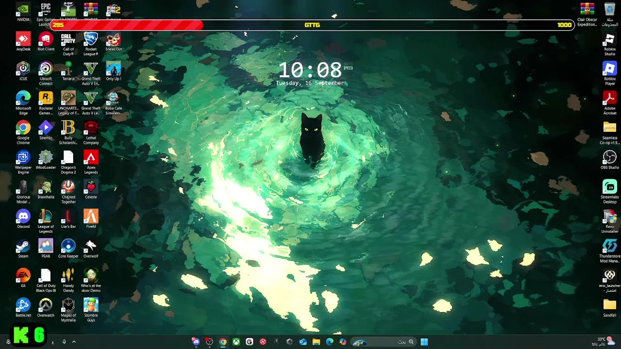Select Thunderstore Mod Manager icon
Image resolution: width=621 pixels, height=349 pixels.
coord(610,251)
